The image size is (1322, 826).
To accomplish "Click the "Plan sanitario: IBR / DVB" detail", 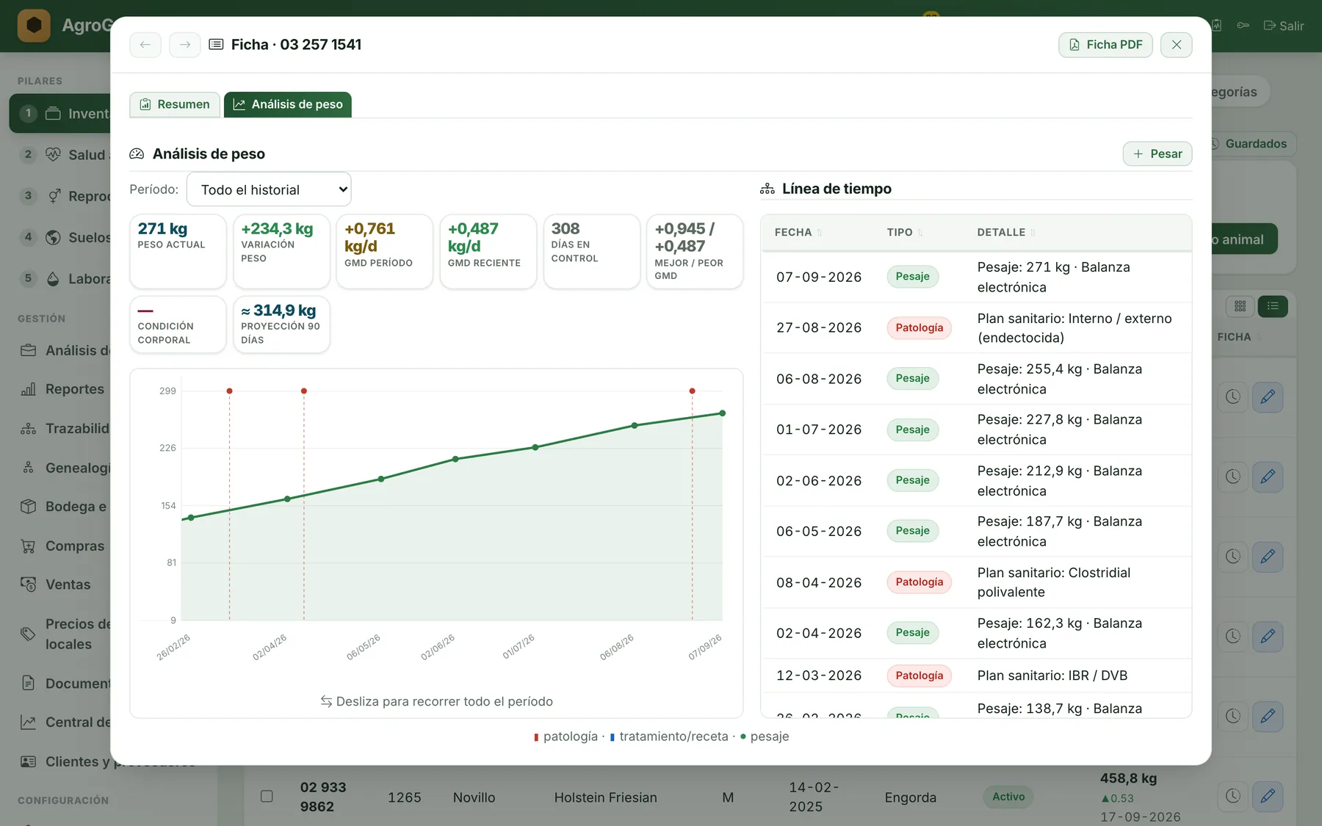I will click(1052, 675).
